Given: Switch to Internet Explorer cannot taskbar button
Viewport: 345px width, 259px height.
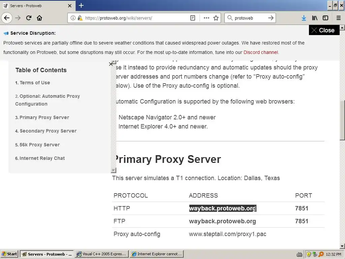Looking at the screenshot, I should (x=156, y=254).
